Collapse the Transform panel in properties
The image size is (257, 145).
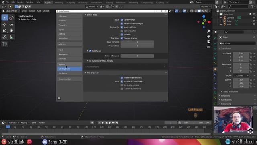pos(220,48)
